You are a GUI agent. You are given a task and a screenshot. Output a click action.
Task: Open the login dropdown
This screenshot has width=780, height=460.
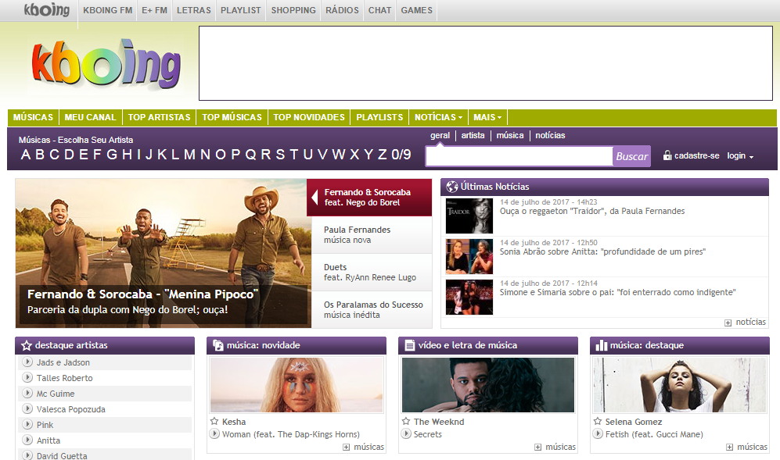(x=740, y=155)
